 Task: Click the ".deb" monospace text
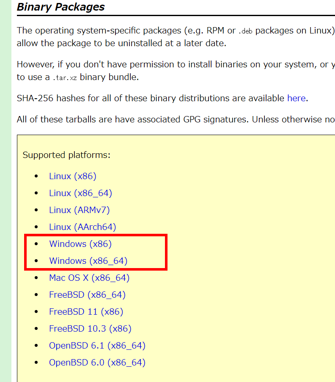(245, 31)
